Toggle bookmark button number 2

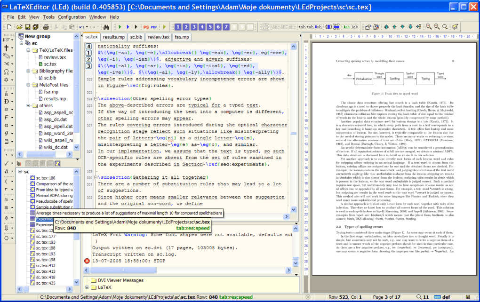186,27
